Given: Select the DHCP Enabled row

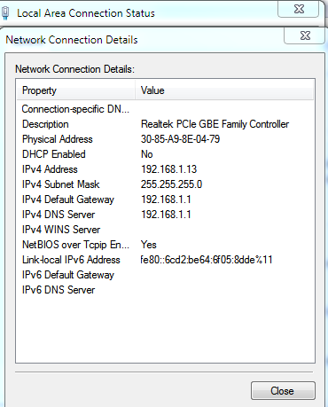Looking at the screenshot, I should (x=165, y=154).
